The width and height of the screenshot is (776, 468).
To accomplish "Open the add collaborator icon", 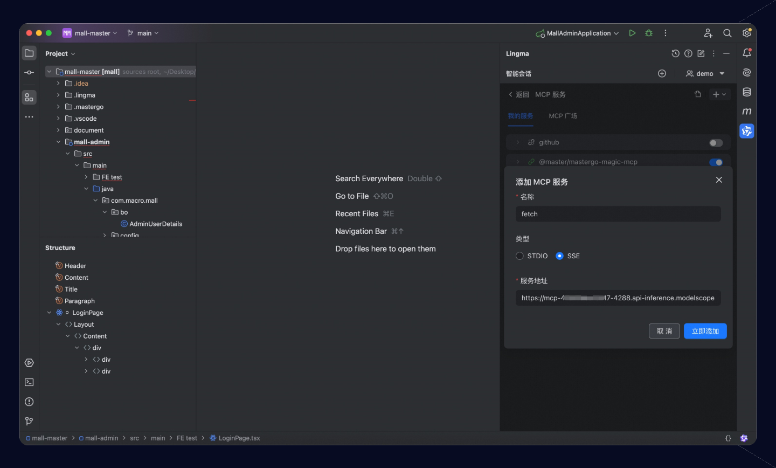I will coord(708,33).
